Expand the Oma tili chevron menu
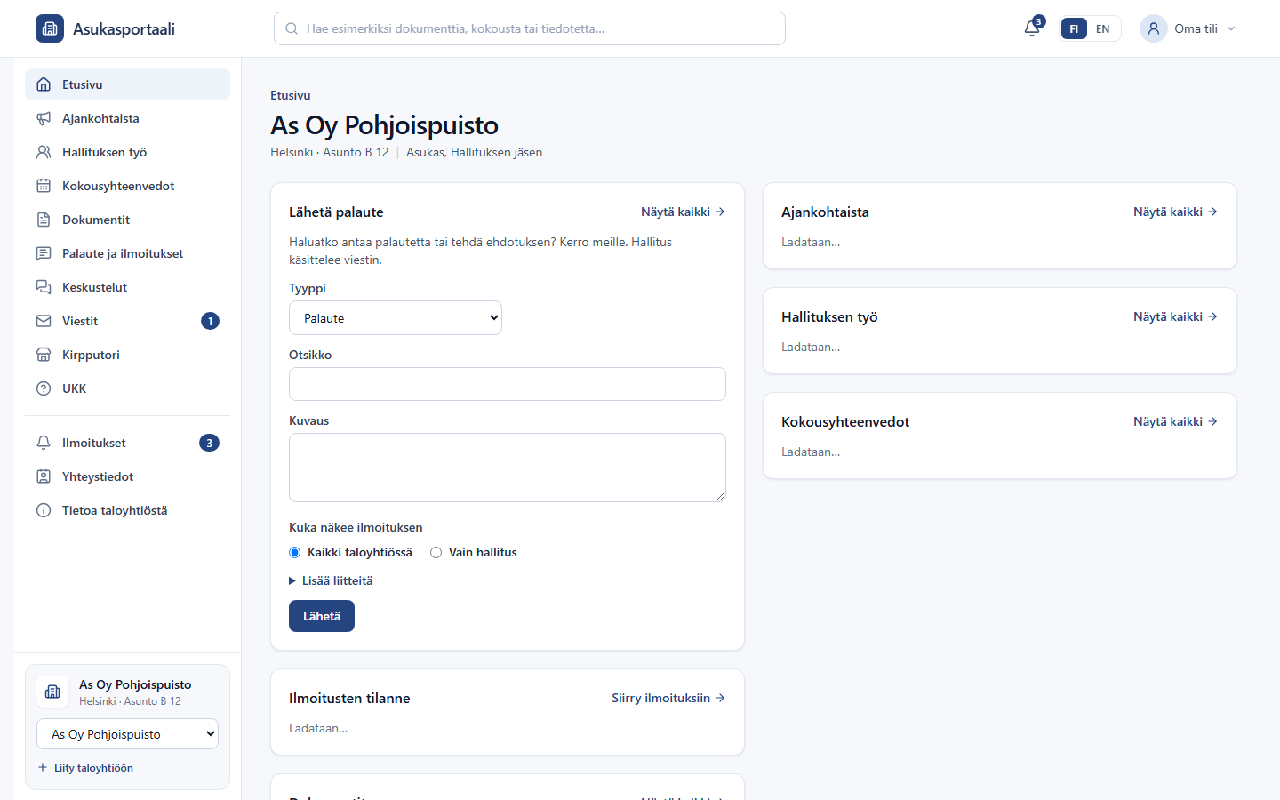1280x800 pixels. pos(1231,28)
